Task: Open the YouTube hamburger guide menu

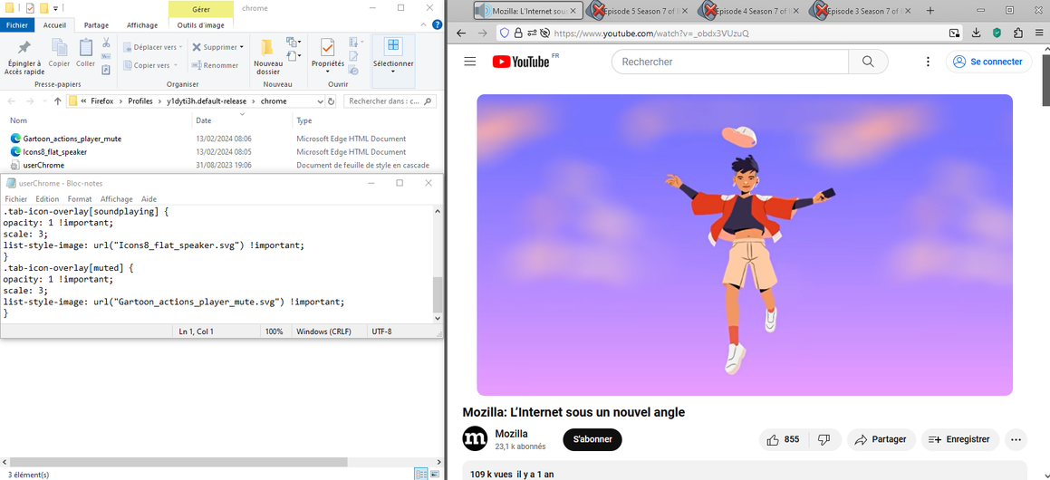Action: pos(469,62)
